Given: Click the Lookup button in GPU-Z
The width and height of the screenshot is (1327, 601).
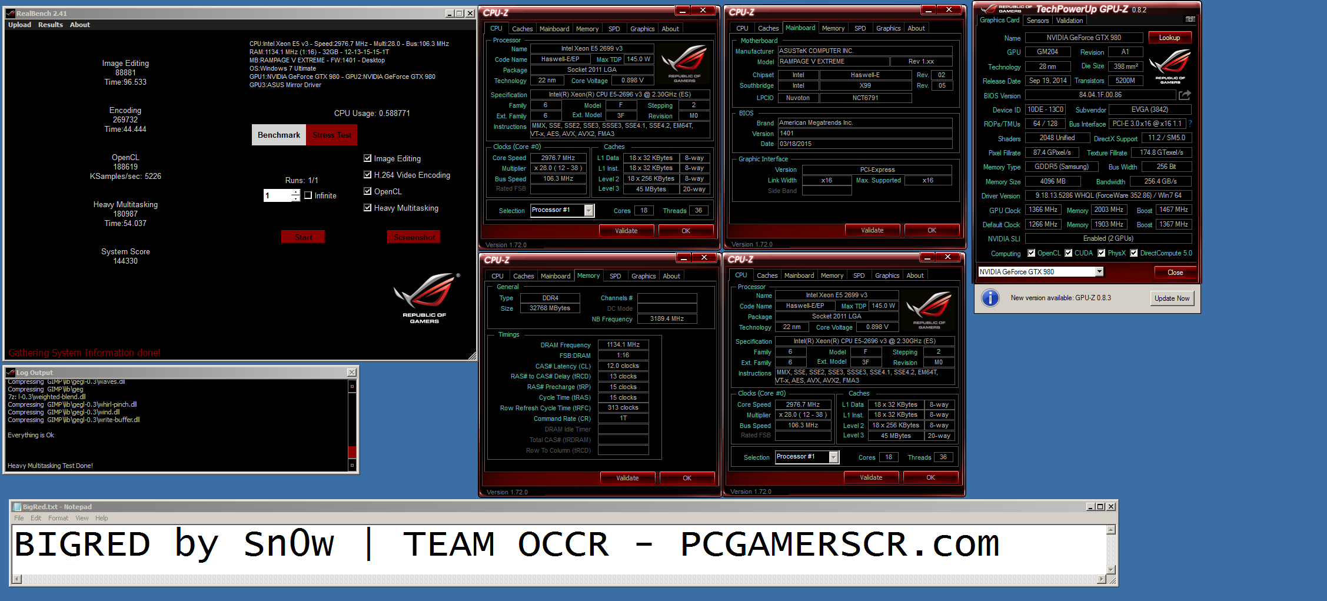Looking at the screenshot, I should pos(1170,38).
